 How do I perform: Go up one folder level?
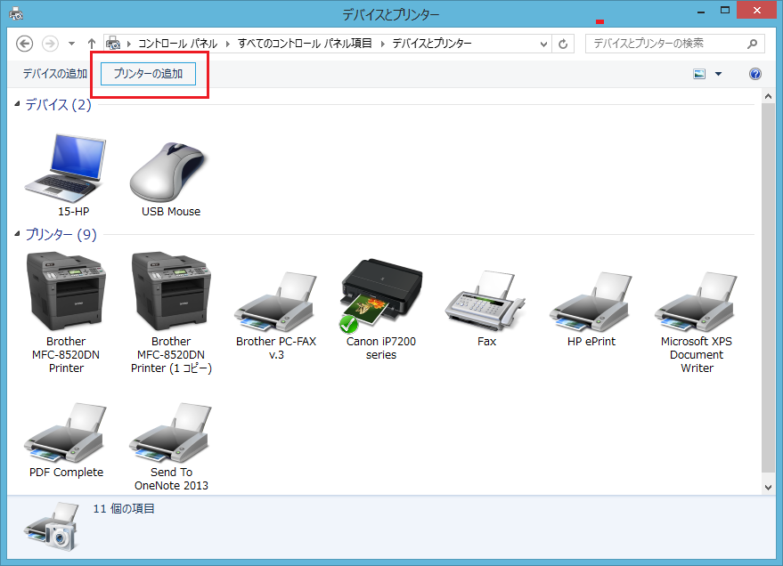[92, 44]
